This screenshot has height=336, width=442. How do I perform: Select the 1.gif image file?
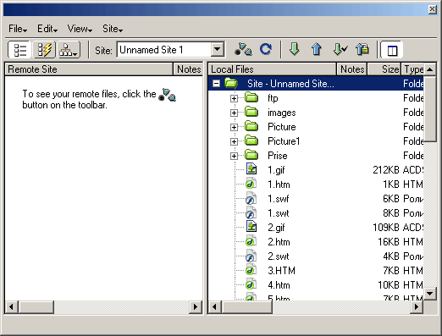[x=276, y=170]
